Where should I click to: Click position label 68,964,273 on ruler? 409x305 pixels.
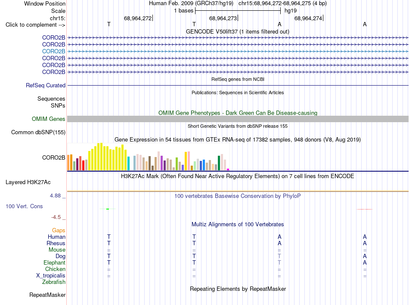[223, 18]
